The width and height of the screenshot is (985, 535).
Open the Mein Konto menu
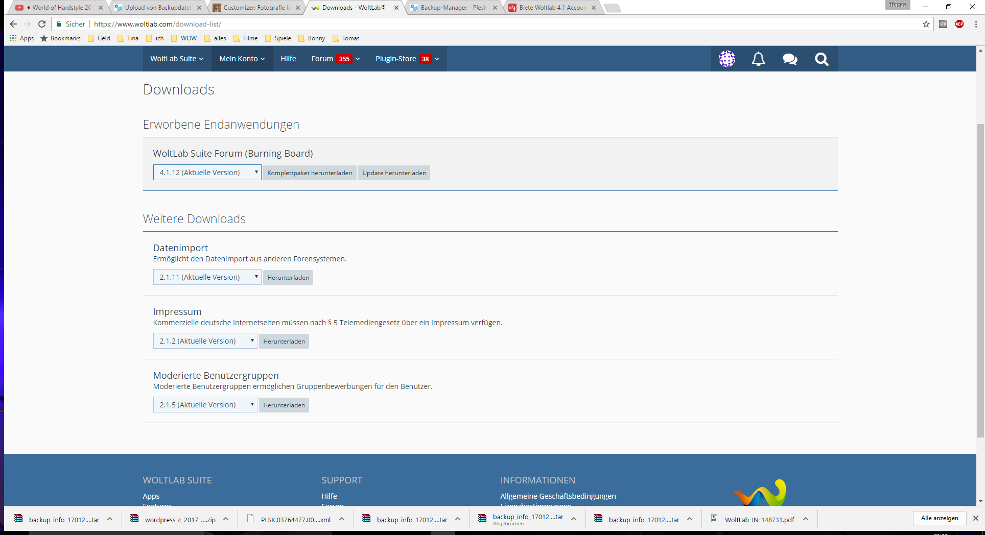coord(242,59)
